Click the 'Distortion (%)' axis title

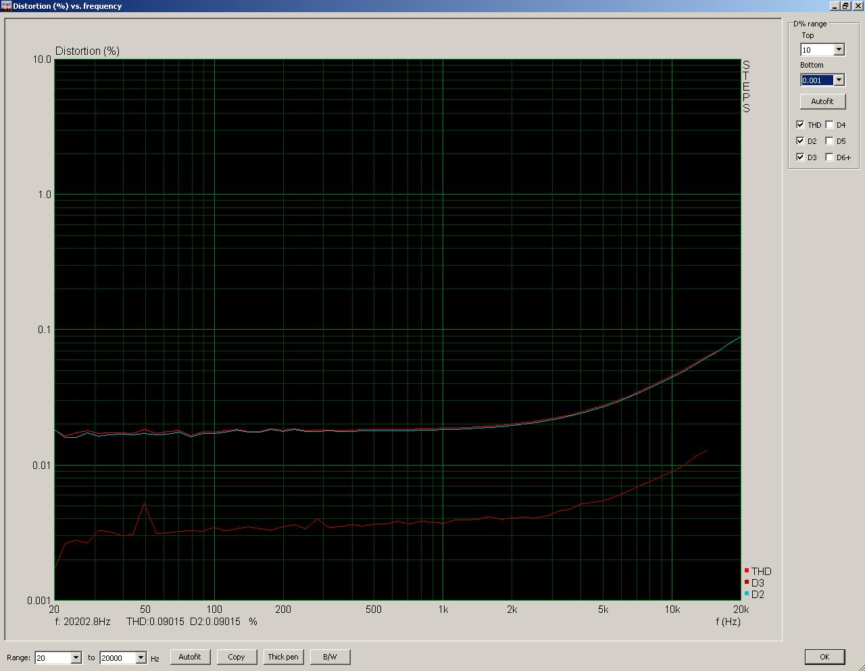click(87, 51)
